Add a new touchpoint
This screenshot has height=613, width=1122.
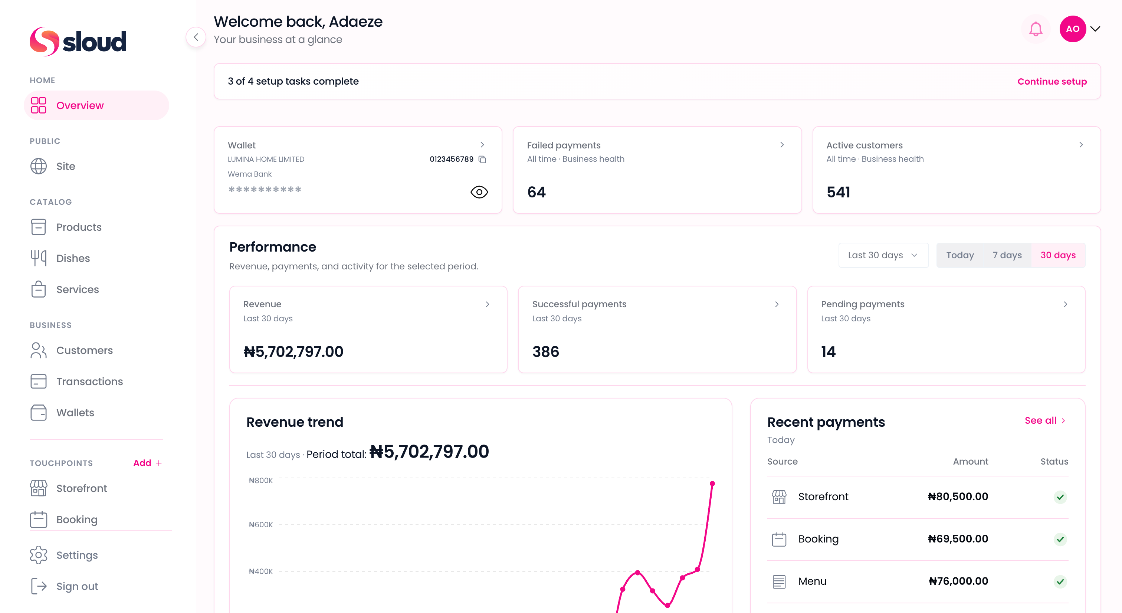[x=147, y=463]
